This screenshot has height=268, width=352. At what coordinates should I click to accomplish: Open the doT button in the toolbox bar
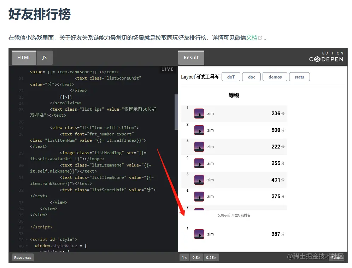[231, 77]
